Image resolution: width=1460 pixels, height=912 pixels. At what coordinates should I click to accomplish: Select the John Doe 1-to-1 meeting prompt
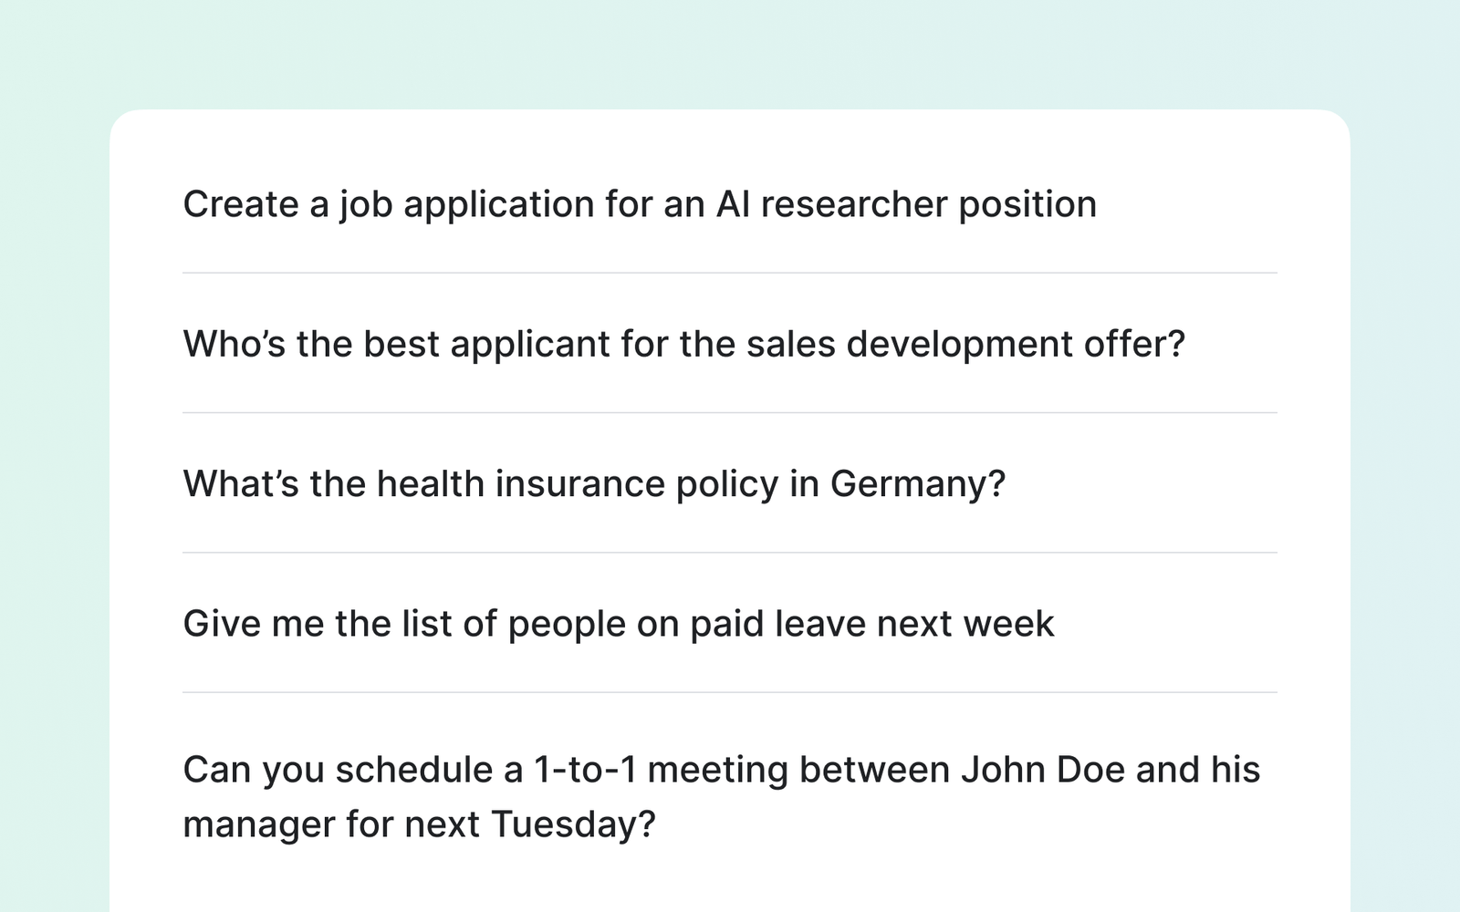[721, 796]
